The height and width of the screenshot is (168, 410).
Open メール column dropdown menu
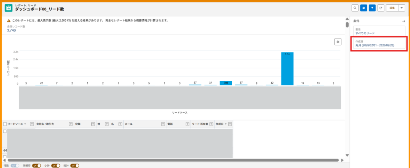pyautogui.click(x=163, y=124)
